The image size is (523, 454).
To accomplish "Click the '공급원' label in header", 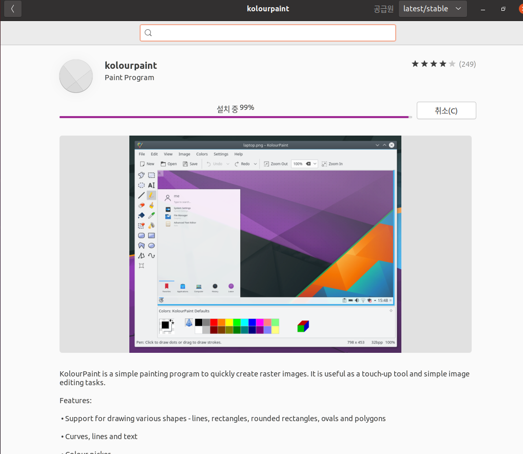I will point(383,9).
